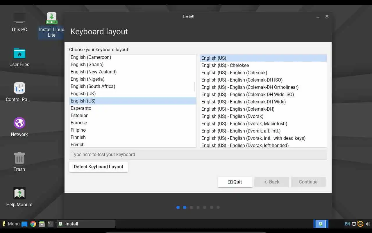Open the Install Linux Lite desktop icon
This screenshot has width=372, height=233.
point(51,25)
